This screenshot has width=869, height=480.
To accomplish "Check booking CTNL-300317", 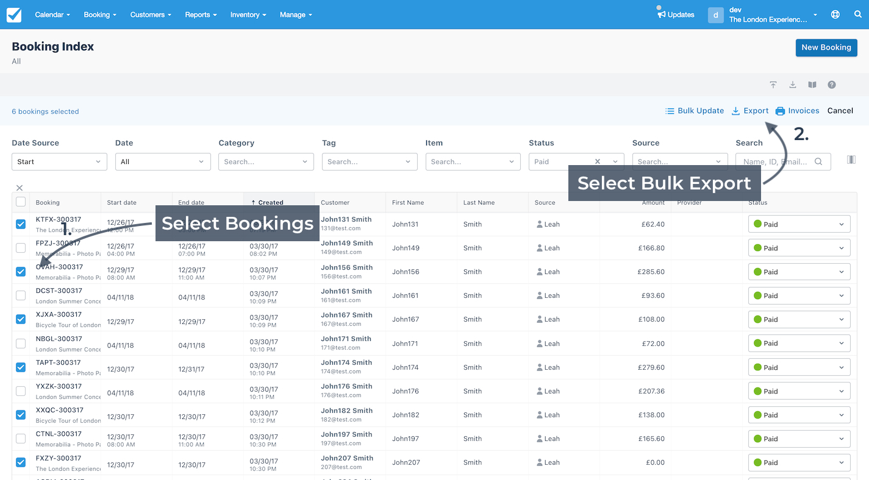I will tap(21, 439).
